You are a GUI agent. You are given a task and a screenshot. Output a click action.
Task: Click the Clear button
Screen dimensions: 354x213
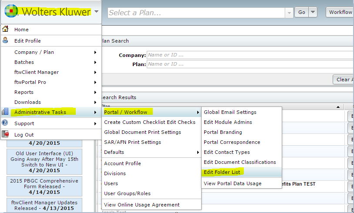click(x=344, y=80)
